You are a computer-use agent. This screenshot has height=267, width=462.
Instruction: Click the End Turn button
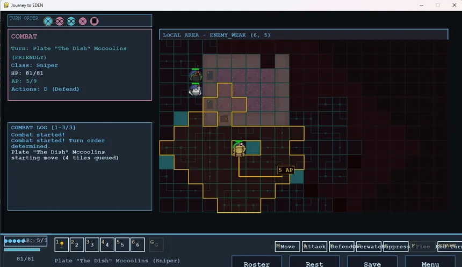450,247
